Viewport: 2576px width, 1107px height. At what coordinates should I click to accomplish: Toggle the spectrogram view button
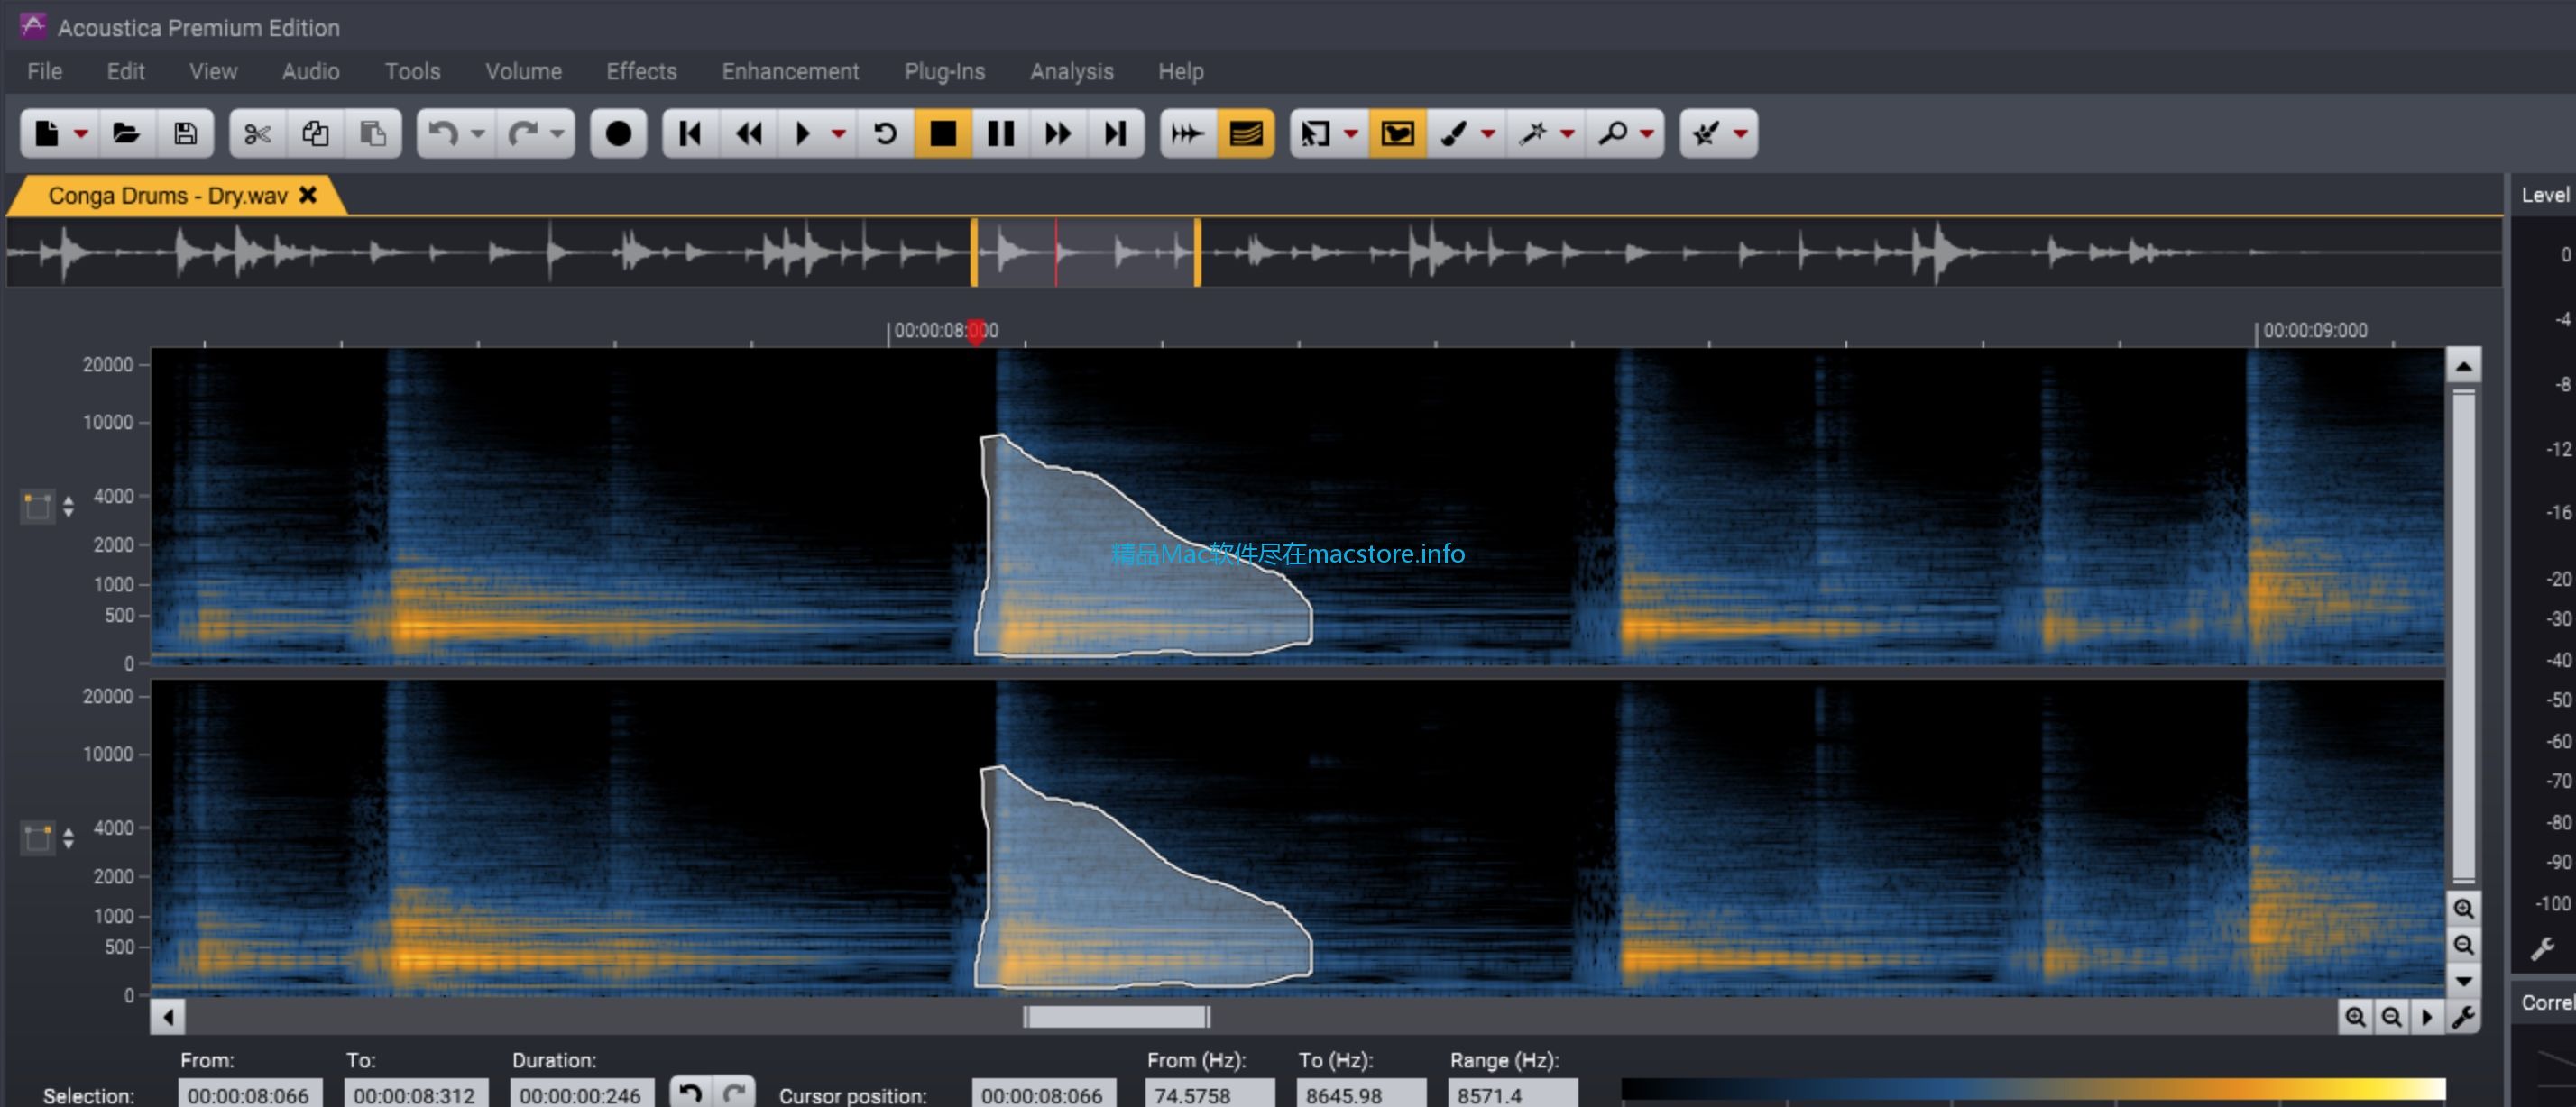click(1245, 133)
